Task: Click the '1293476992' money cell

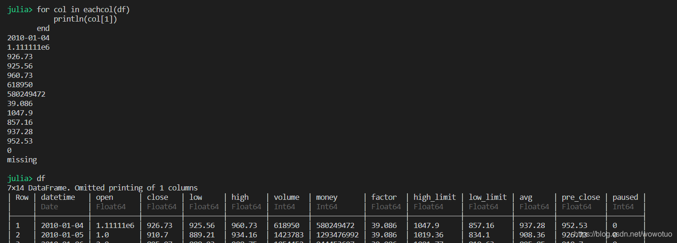Action: 337,235
